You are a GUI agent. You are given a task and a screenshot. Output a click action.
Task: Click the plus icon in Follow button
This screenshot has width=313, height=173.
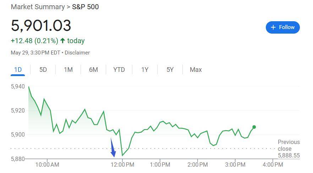pyautogui.click(x=273, y=27)
